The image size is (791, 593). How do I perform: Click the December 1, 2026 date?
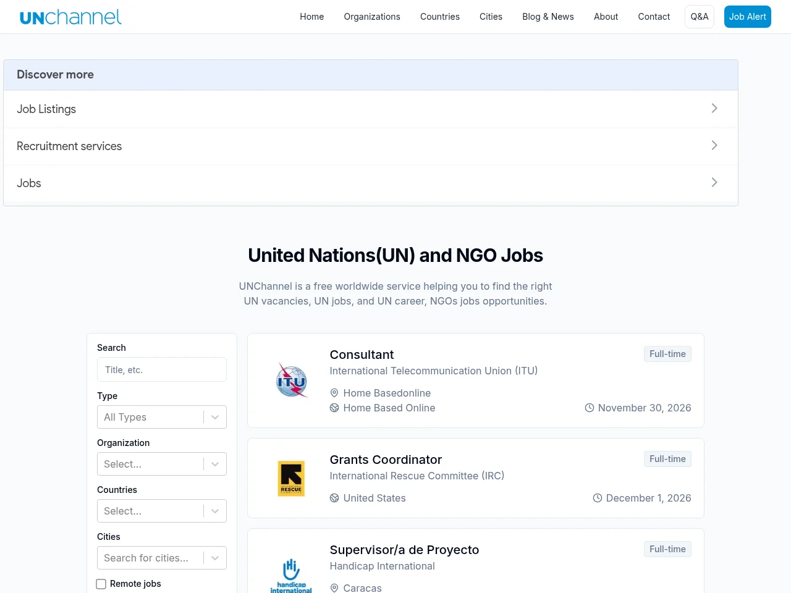649,498
